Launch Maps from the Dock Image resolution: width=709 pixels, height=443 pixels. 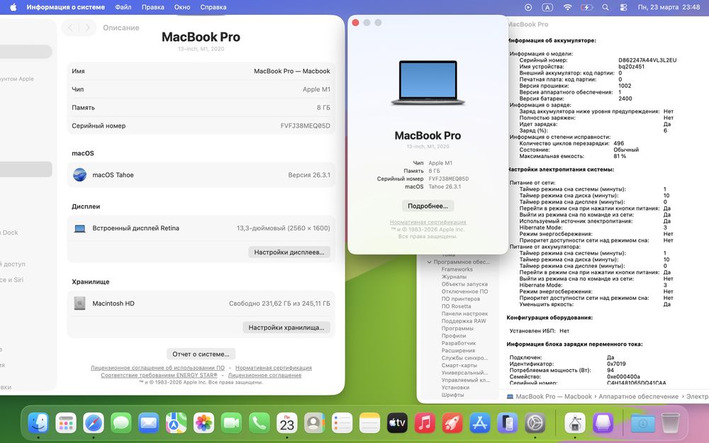click(176, 423)
